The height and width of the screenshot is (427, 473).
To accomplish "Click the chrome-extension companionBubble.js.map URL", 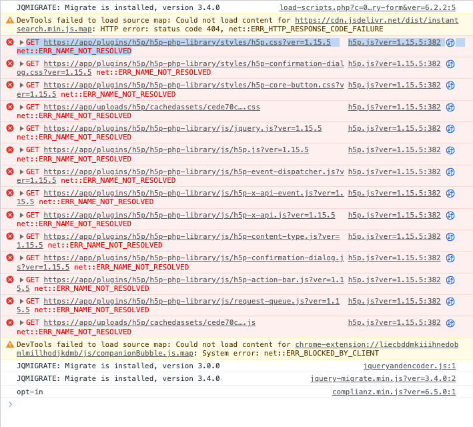I will coord(376,344).
